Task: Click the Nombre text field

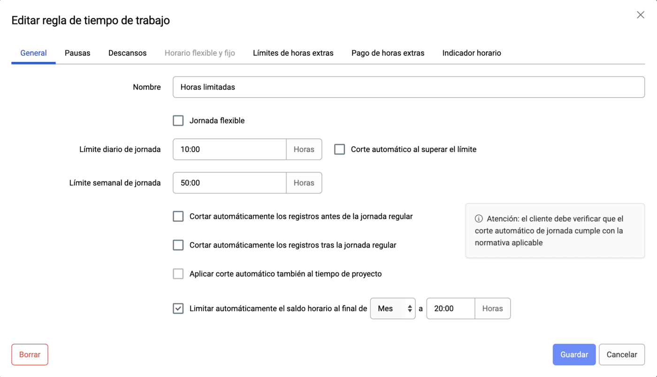Action: [408, 87]
